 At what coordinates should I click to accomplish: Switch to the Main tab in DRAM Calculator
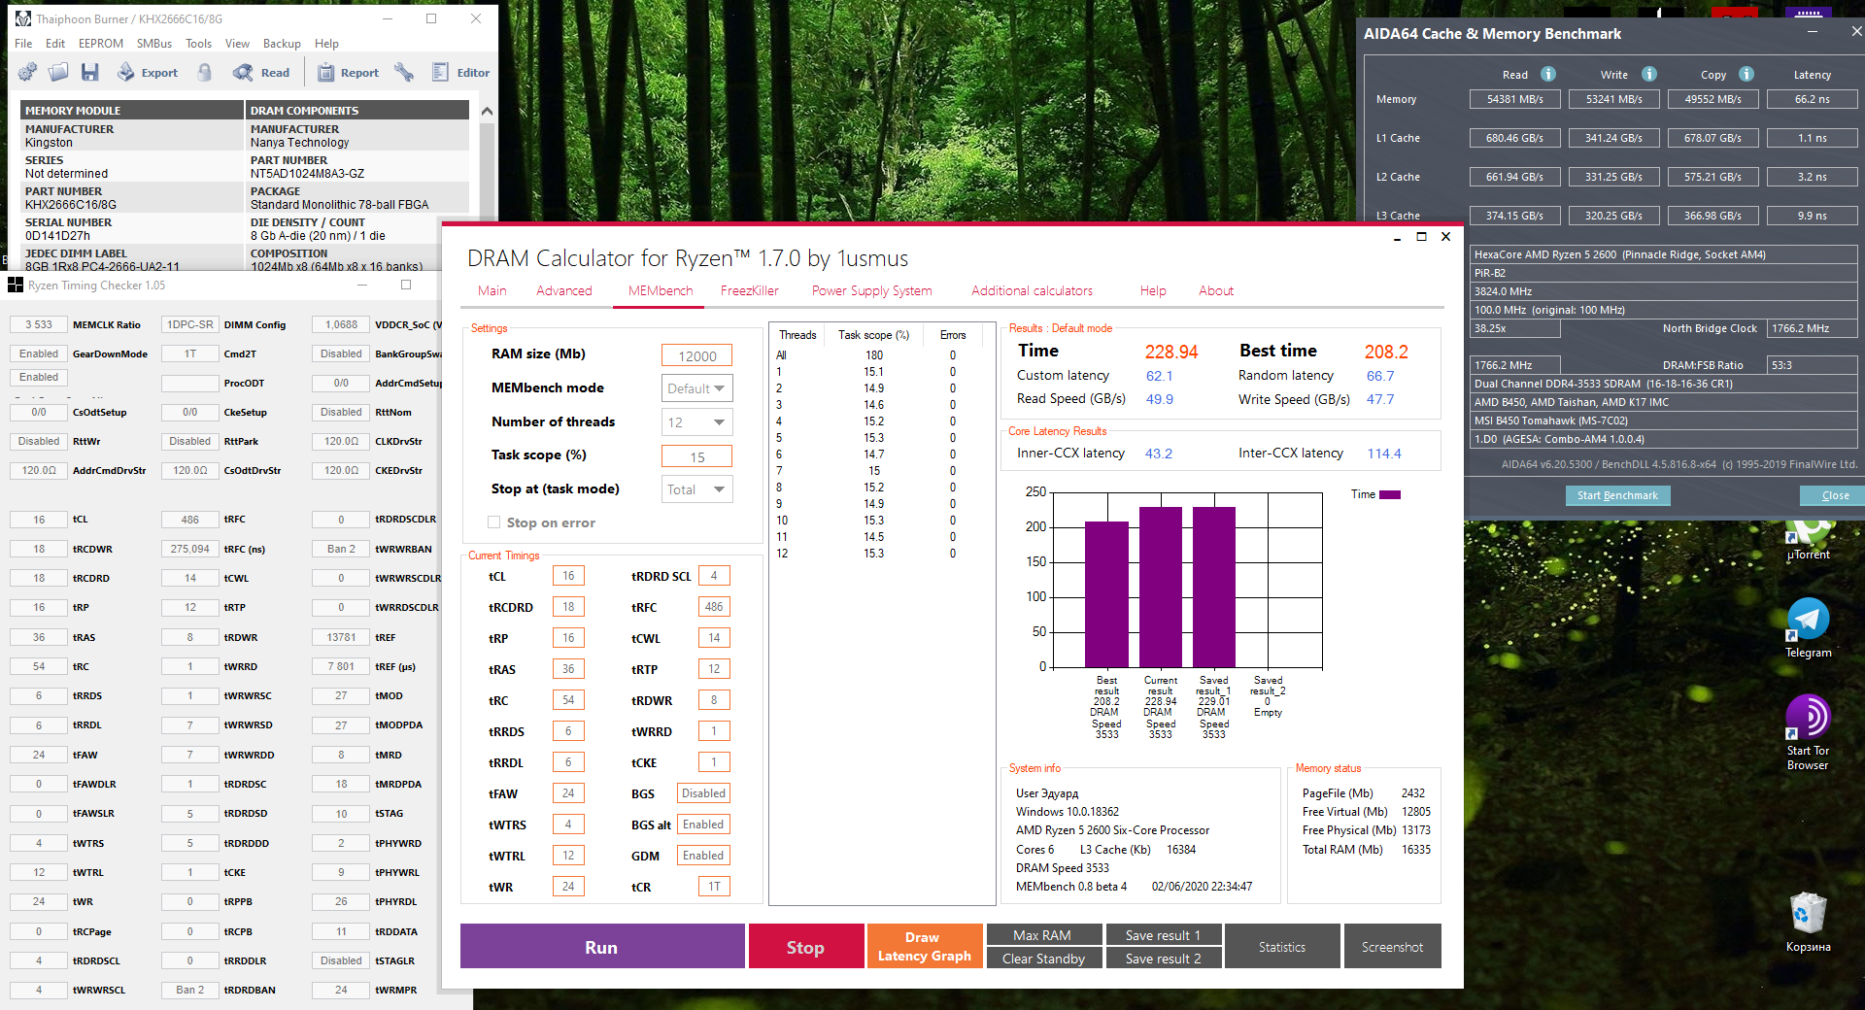click(492, 290)
